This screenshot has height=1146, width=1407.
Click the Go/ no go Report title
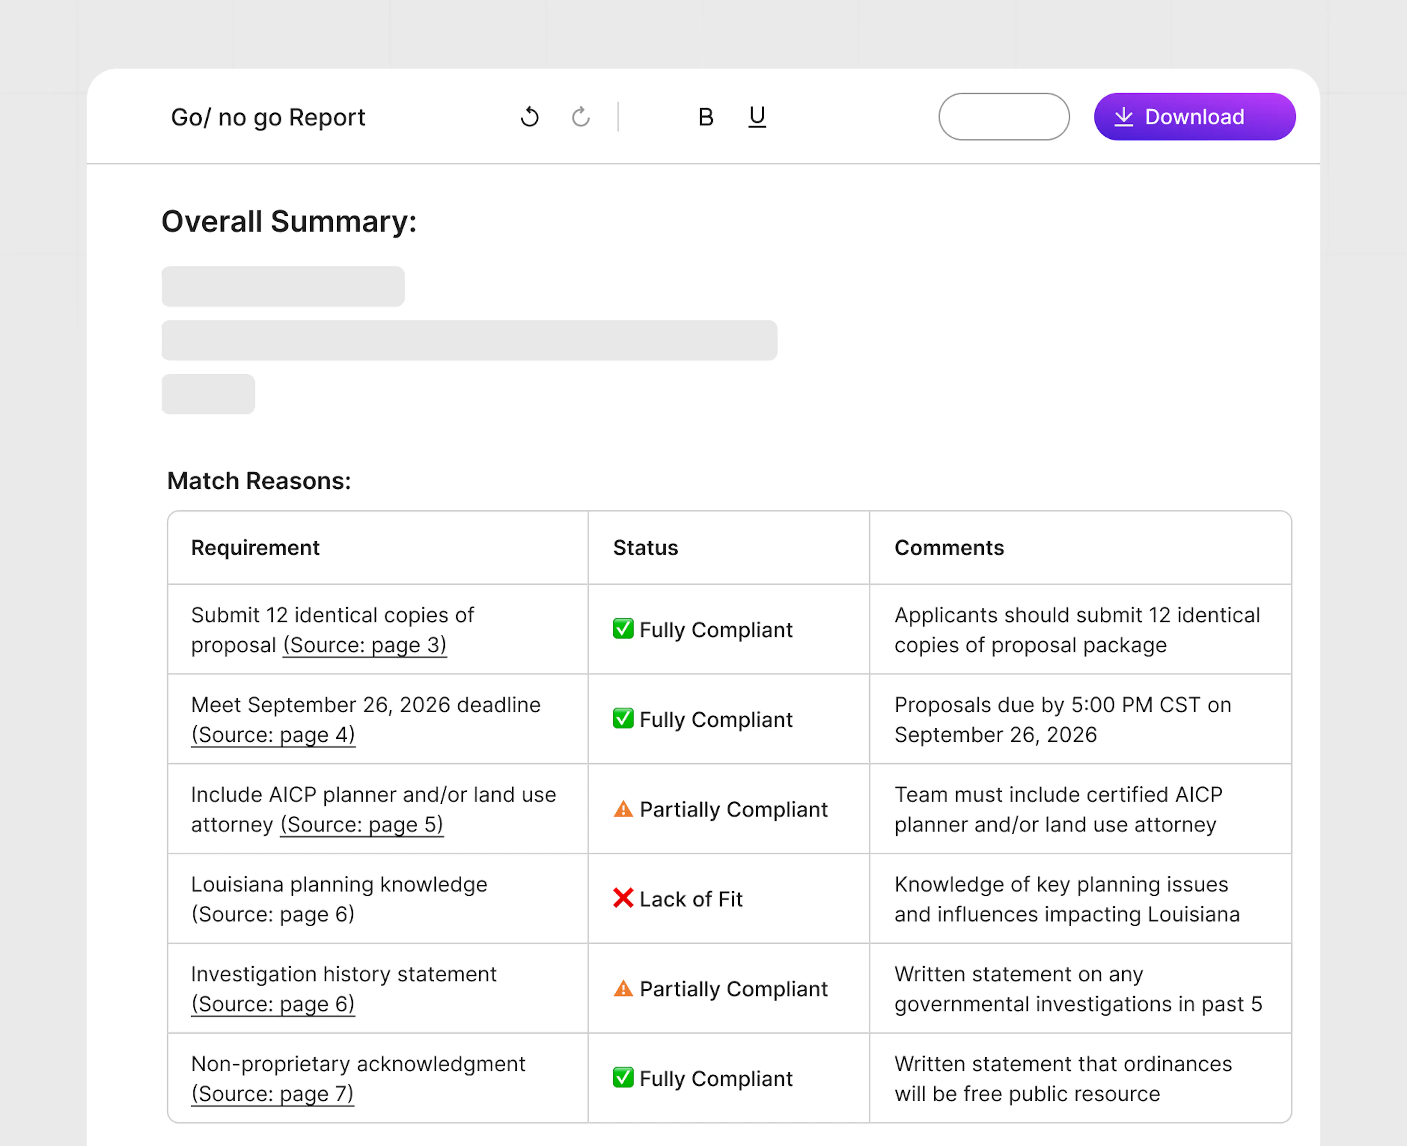coord(268,118)
